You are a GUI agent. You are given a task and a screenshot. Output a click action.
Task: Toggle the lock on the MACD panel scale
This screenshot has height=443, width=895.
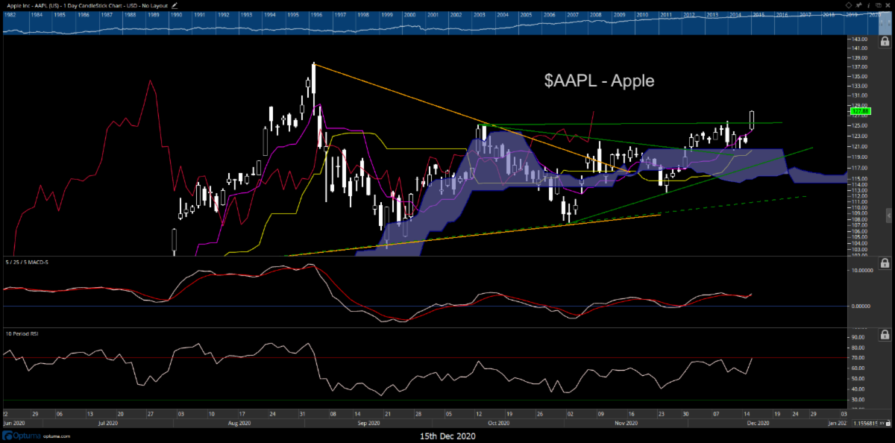885,264
